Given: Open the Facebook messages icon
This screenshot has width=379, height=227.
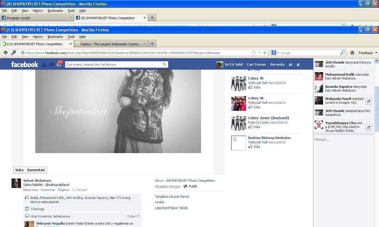Looking at the screenshot, I should [52, 65].
